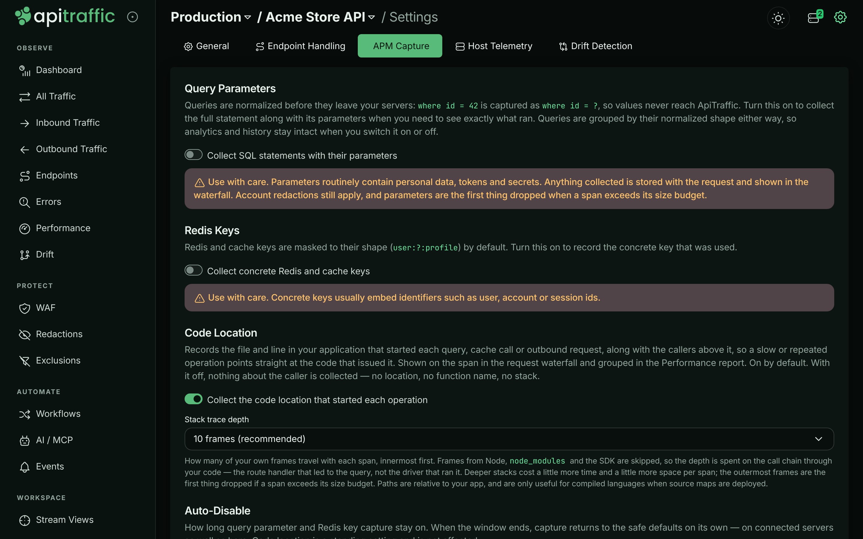Go to Inbound Traffic

(59, 123)
